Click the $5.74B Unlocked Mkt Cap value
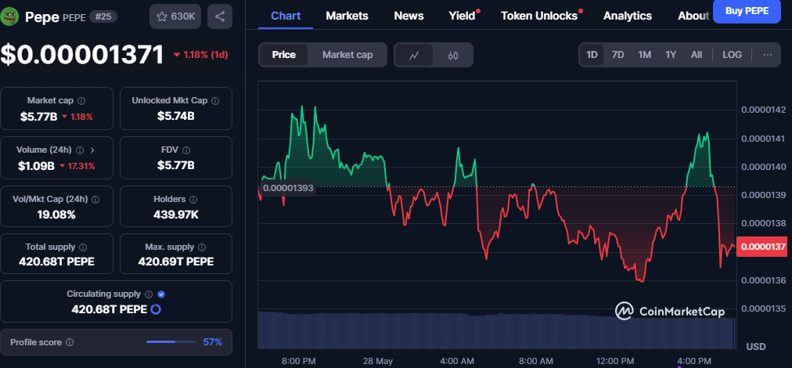Screen dimensions: 792x368 (x=176, y=116)
